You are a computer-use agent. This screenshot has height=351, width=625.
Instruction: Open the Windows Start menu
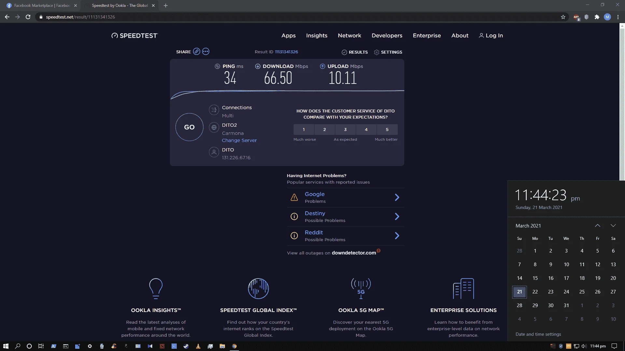point(6,346)
